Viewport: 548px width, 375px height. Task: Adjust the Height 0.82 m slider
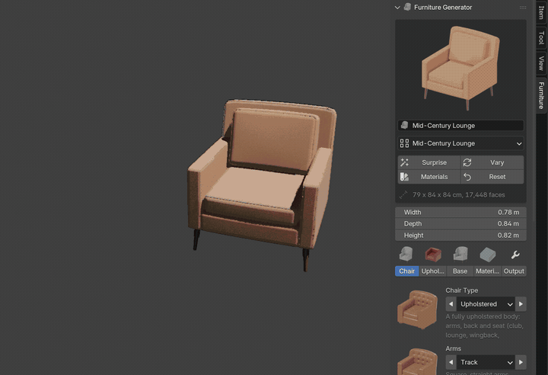coord(460,236)
